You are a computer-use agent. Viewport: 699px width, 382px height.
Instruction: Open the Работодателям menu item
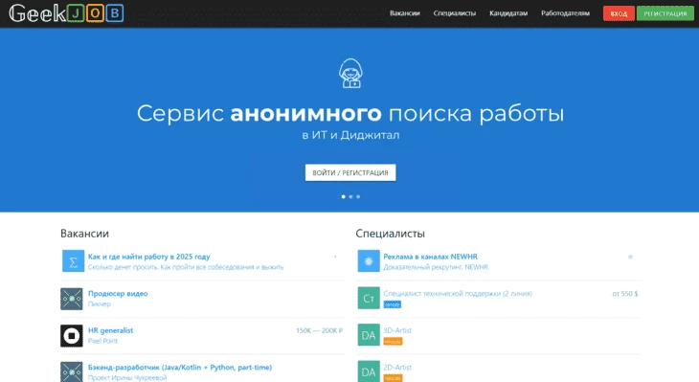click(x=565, y=13)
